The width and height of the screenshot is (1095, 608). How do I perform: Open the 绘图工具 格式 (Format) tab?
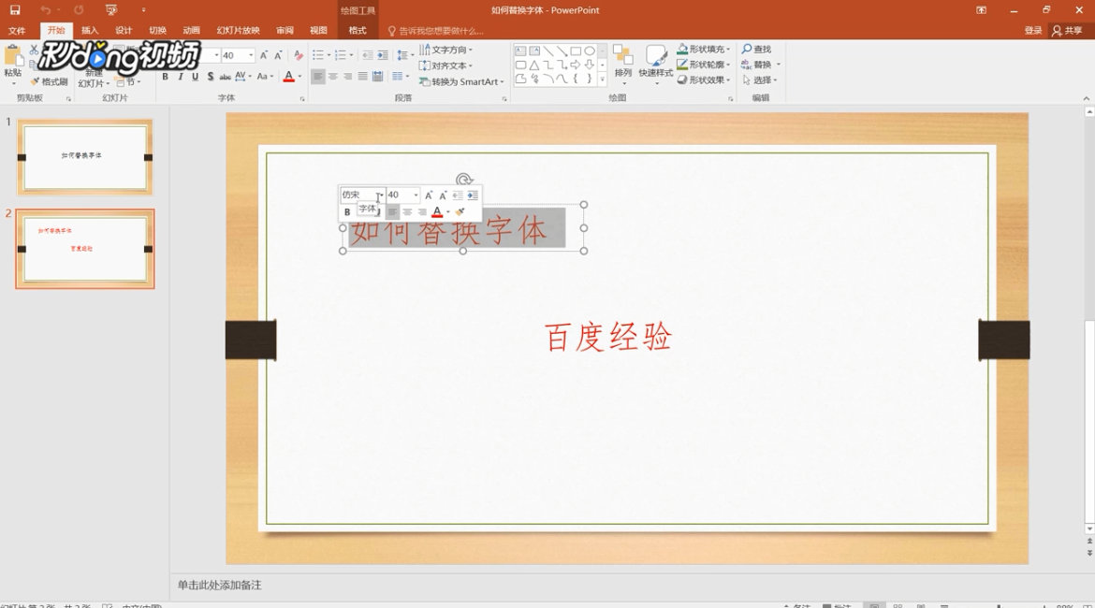(358, 30)
